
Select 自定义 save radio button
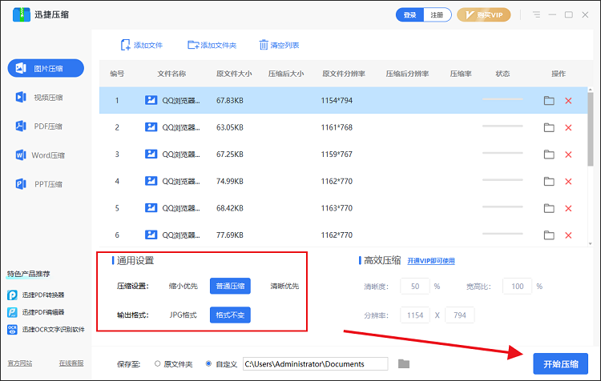click(x=208, y=363)
